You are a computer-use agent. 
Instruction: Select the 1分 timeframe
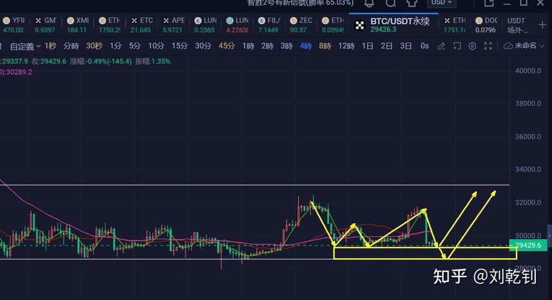tap(115, 46)
